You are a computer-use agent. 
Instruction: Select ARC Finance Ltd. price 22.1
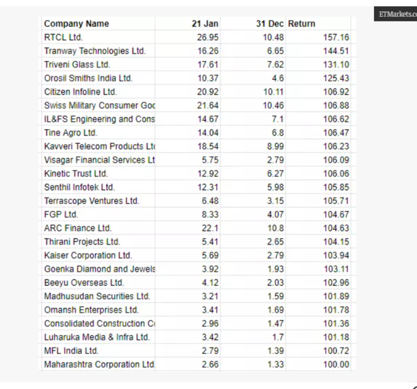click(x=210, y=228)
